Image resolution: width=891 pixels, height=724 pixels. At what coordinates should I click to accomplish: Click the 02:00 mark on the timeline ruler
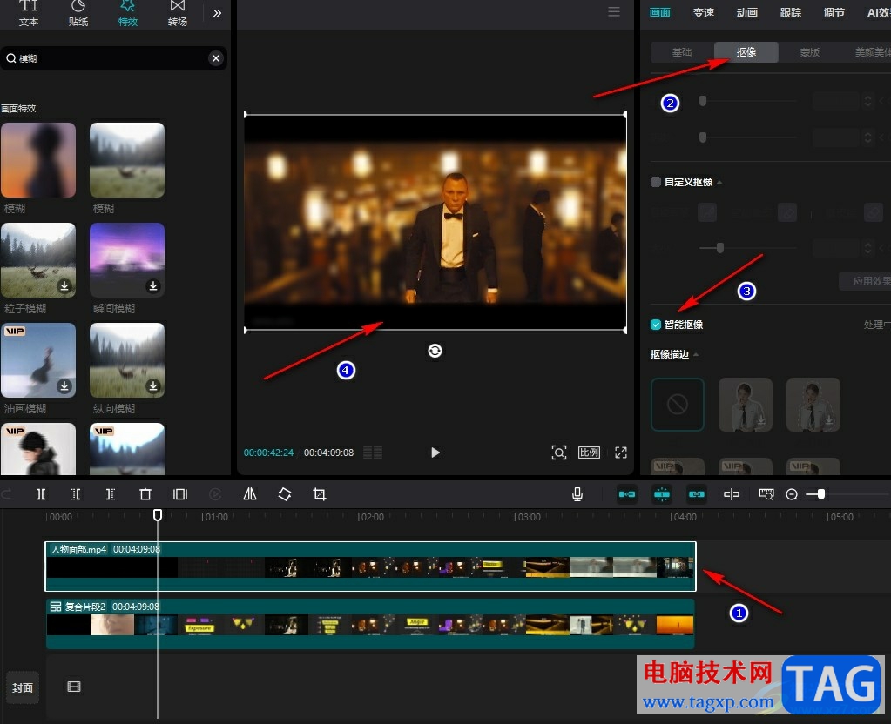pos(371,517)
